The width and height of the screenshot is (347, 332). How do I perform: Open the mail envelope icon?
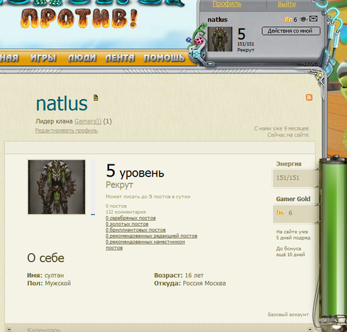tap(313, 18)
